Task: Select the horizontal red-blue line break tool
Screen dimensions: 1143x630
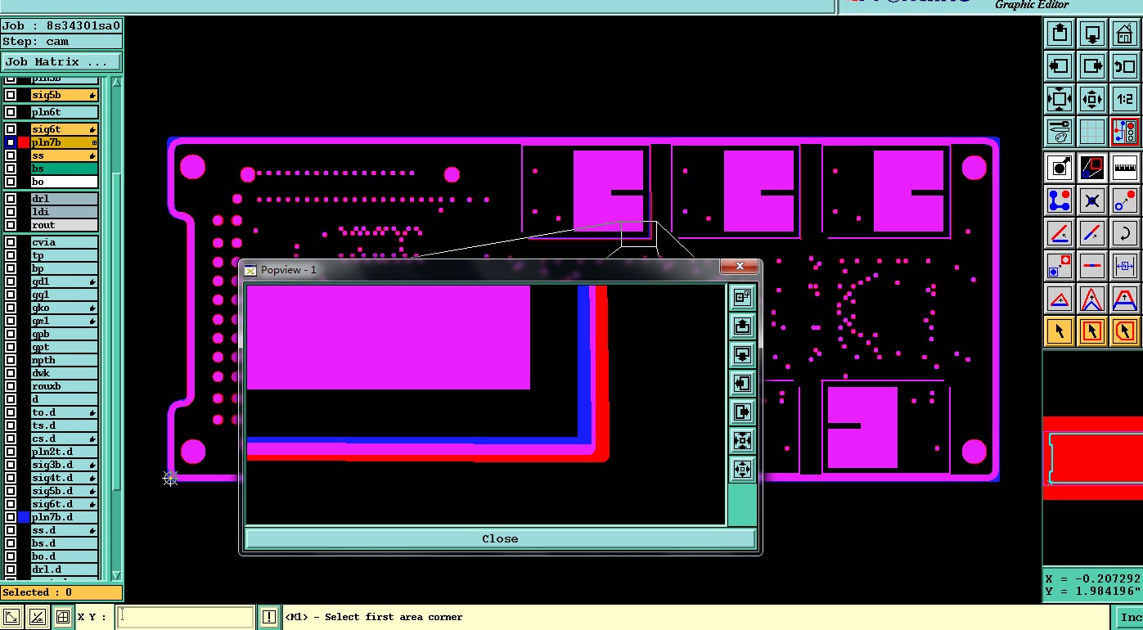Action: pos(1092,266)
